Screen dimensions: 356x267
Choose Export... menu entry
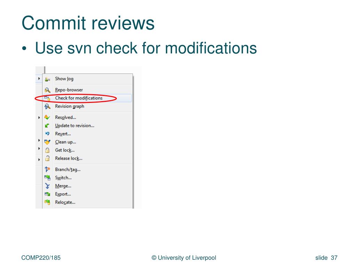87,194
